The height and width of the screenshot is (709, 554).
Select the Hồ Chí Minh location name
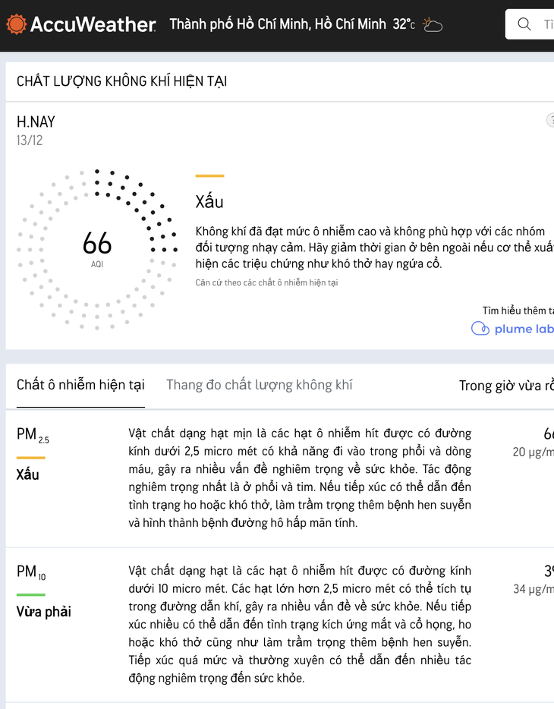[278, 24]
